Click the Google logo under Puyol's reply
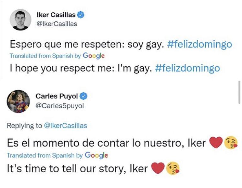This screenshot has height=188, width=242. coord(96,155)
